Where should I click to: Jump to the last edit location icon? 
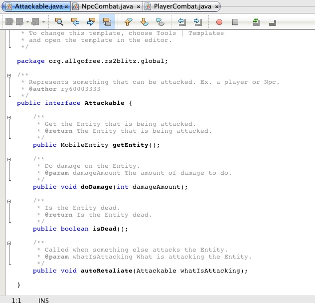9,21
